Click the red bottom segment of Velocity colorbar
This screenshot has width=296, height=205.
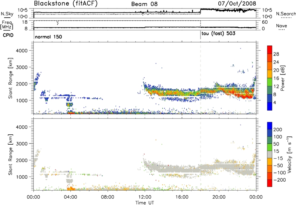tap(270, 183)
